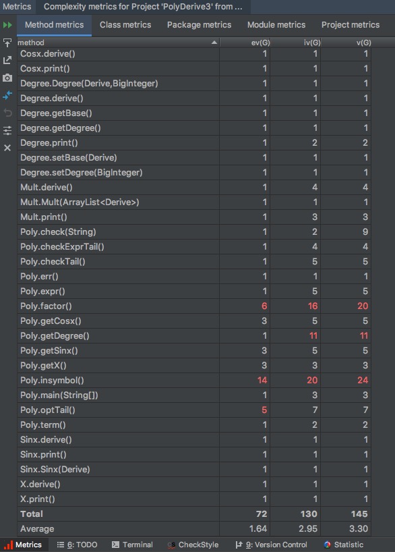
Task: Select the Poly.getCosx() row
Action: point(194,321)
